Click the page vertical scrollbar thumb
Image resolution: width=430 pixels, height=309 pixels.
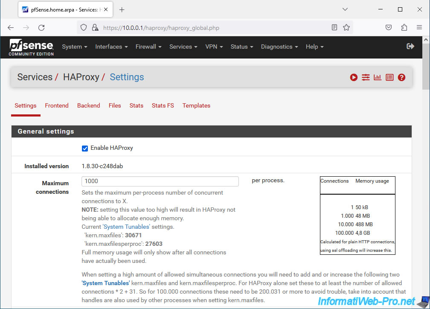pos(426,66)
